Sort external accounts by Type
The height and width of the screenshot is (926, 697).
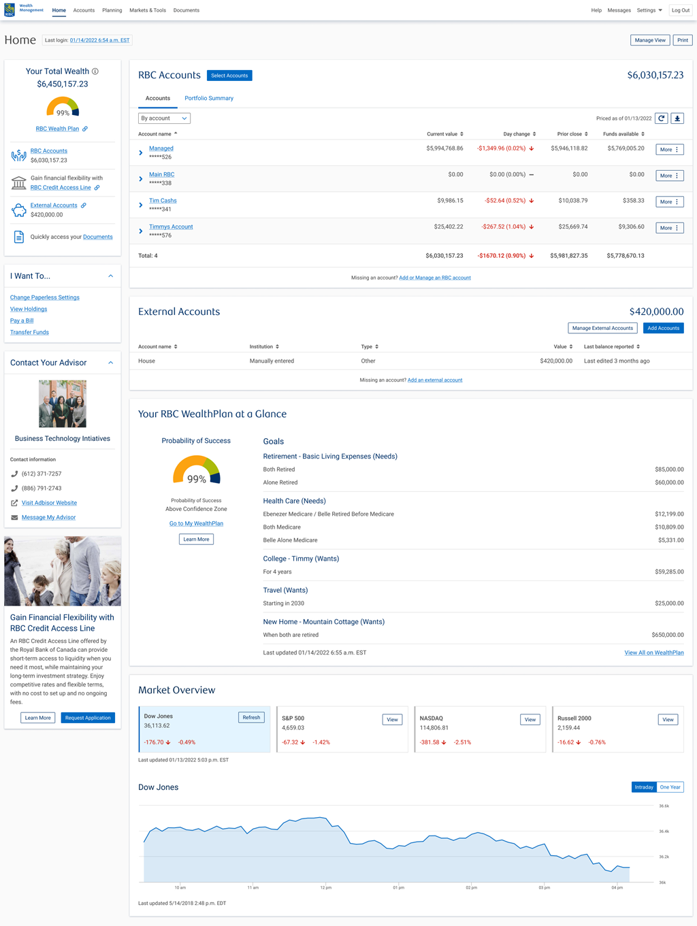(x=370, y=347)
